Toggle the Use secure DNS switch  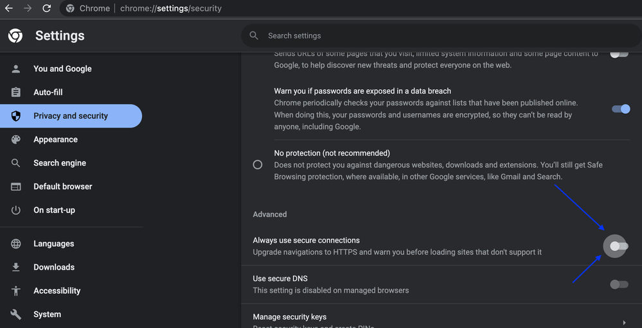tap(619, 284)
